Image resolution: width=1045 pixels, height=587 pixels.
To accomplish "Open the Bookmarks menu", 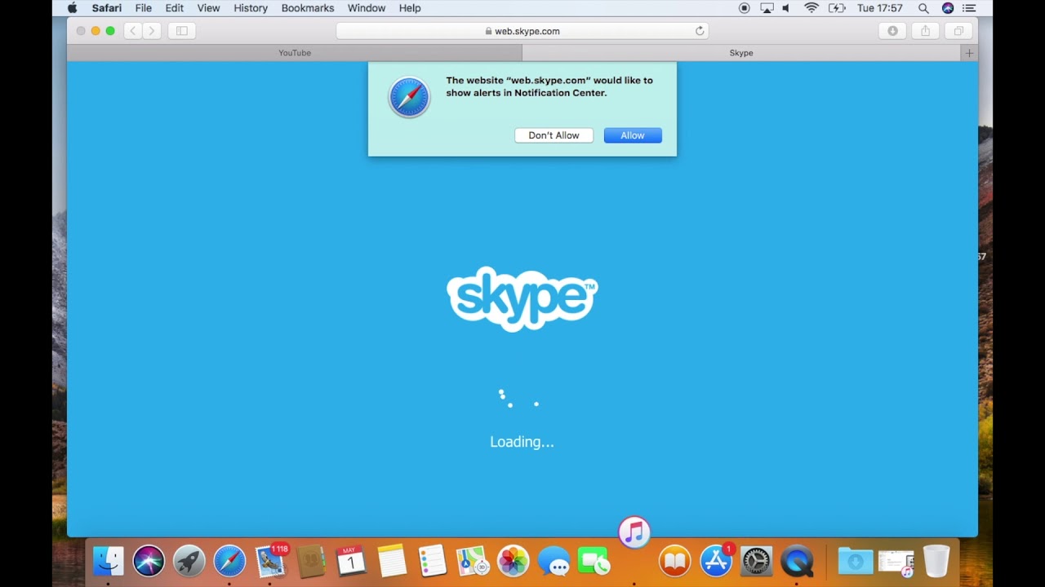I will (x=308, y=8).
